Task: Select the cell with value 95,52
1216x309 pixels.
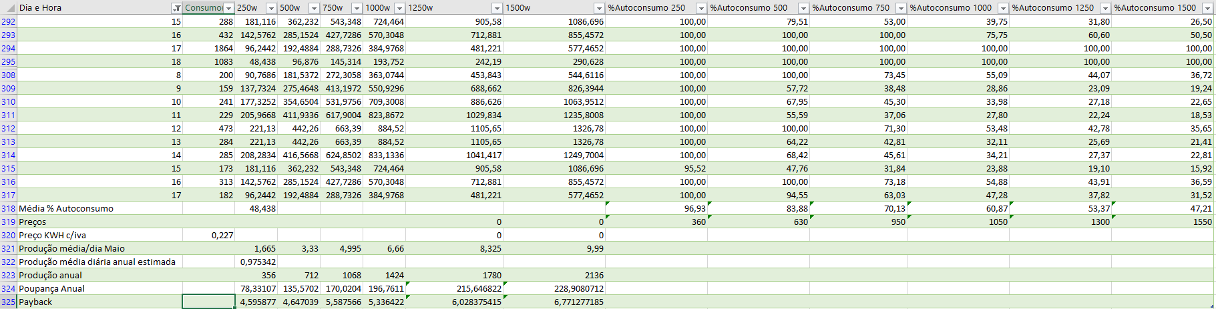Action: coord(656,168)
